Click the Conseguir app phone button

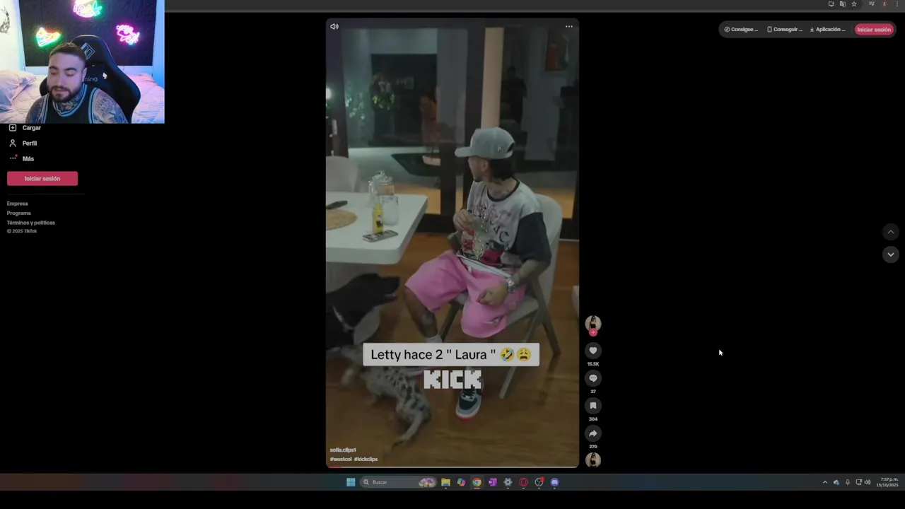pyautogui.click(x=784, y=30)
